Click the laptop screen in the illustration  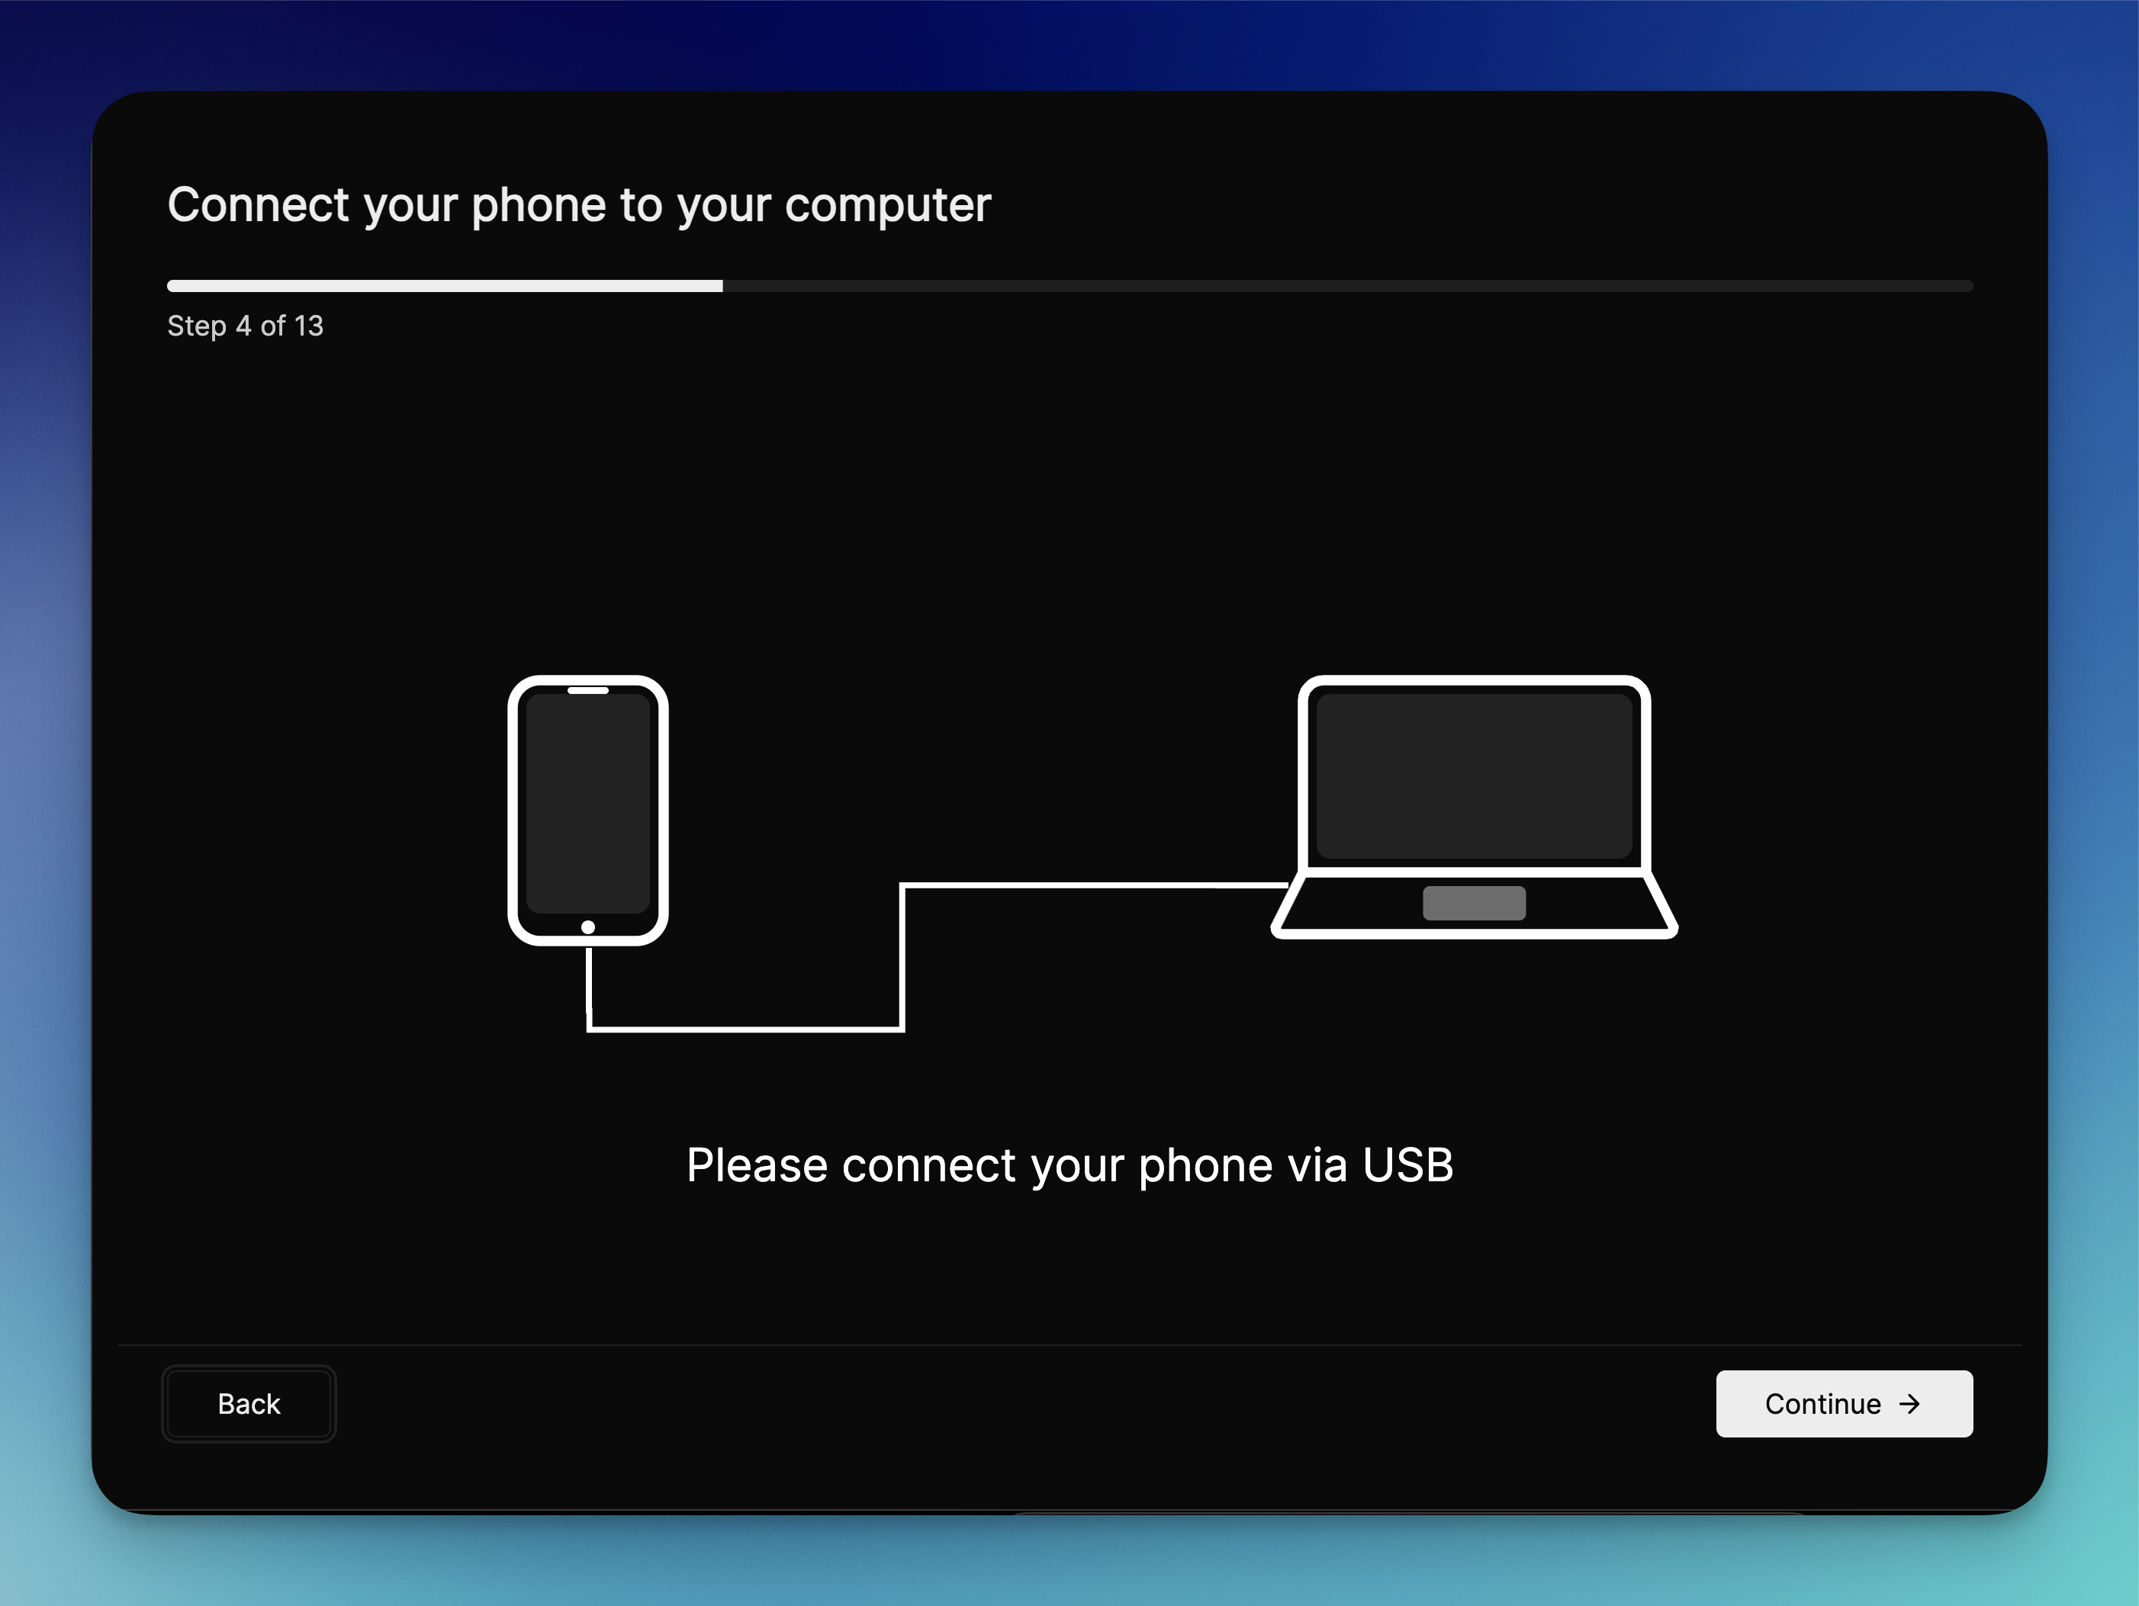1473,773
